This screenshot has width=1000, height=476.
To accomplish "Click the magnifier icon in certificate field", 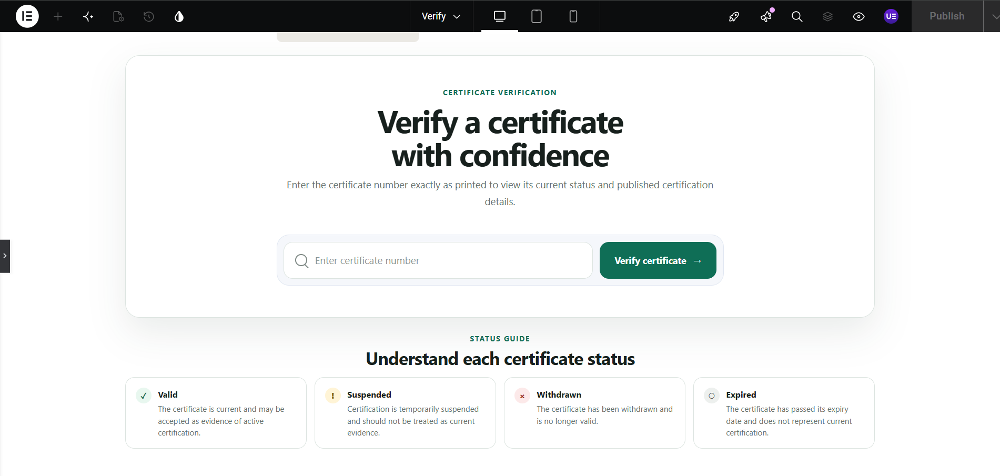I will 301,261.
